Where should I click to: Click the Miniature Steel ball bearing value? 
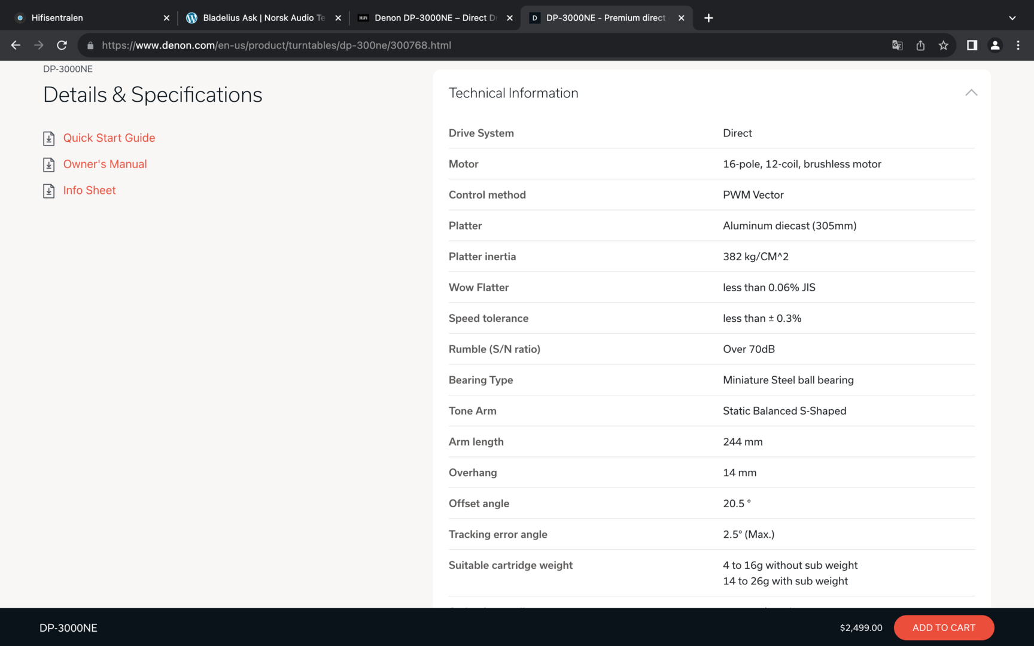[x=788, y=380]
